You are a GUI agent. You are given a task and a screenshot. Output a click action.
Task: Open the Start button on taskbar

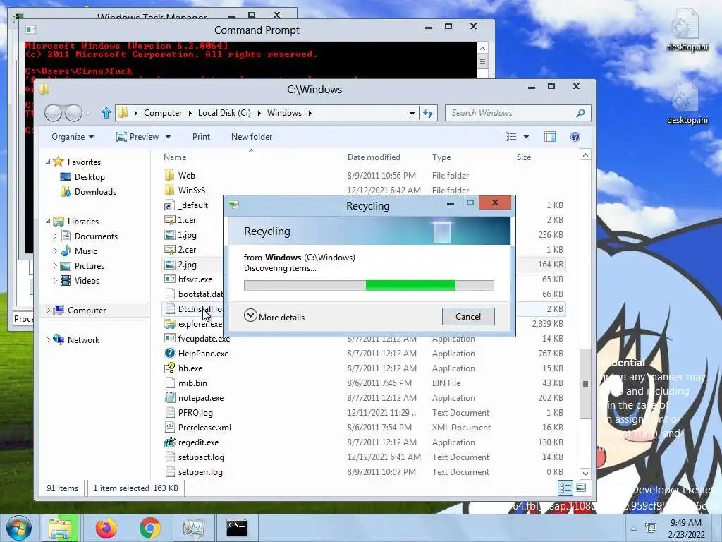[19, 528]
